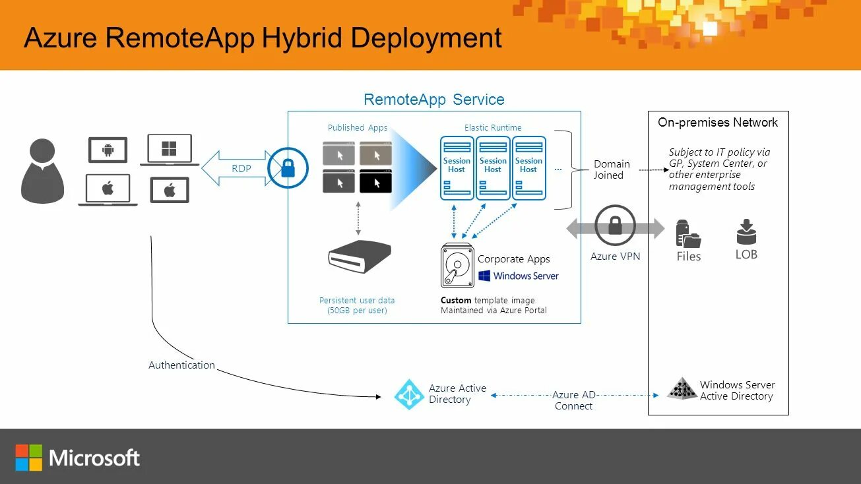Select the top-left published app tile
Screen dimensions: 861x484
[x=338, y=154]
